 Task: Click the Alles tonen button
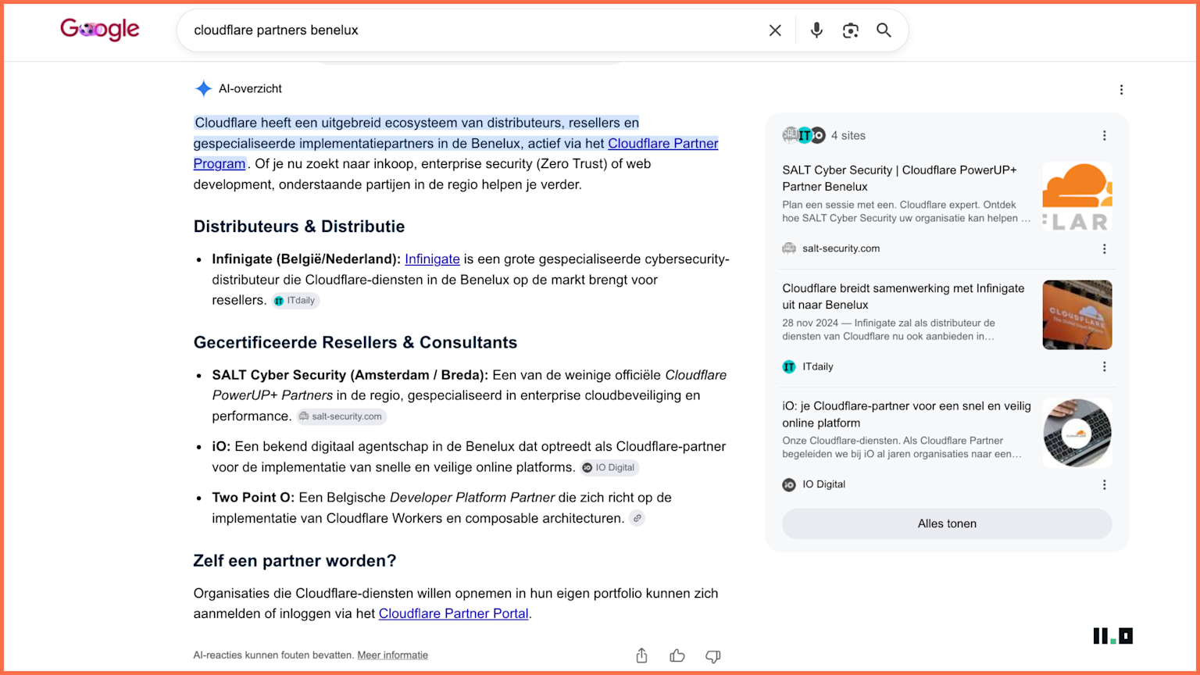click(947, 524)
